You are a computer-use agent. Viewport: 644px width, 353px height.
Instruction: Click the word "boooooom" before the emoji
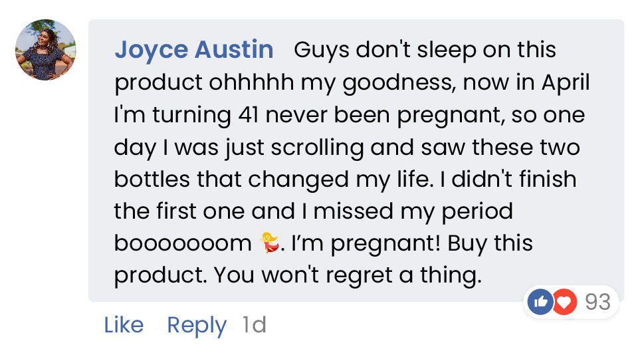point(183,243)
